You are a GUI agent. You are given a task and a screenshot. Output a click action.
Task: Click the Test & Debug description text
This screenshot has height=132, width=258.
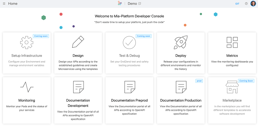(x=129, y=63)
